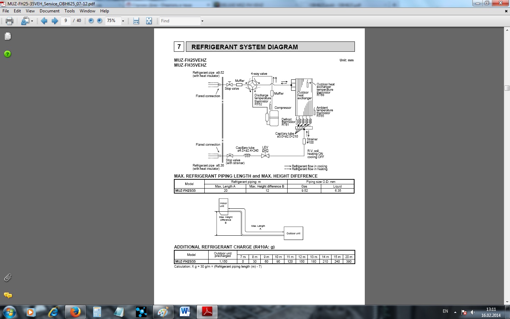Click the scroll up arrow of the document scrollbar

coord(507,30)
